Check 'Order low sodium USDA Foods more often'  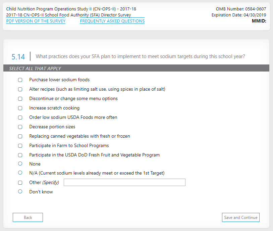[x=20, y=118]
